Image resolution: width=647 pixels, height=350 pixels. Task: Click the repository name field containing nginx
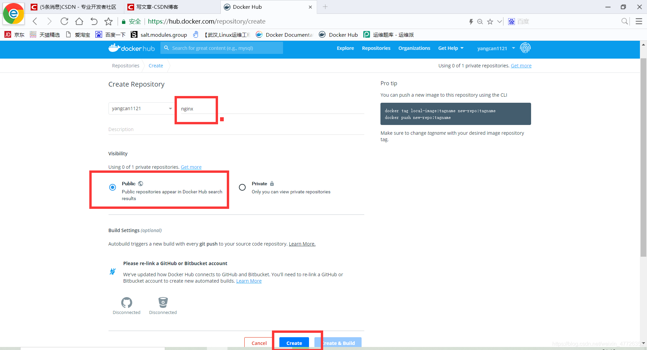click(272, 108)
